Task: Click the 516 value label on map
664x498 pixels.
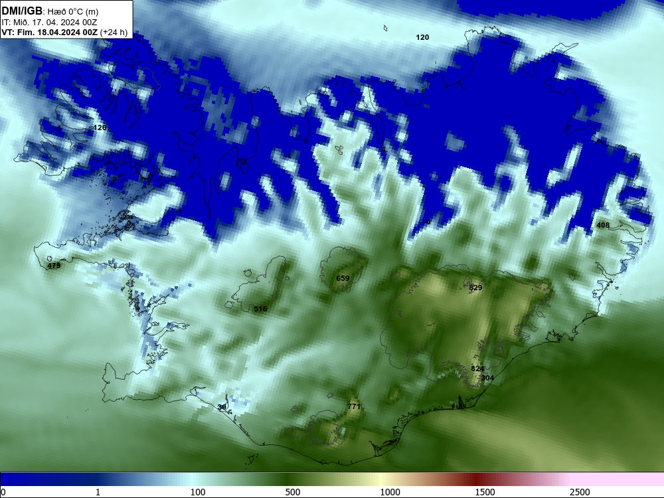Action: coord(260,309)
